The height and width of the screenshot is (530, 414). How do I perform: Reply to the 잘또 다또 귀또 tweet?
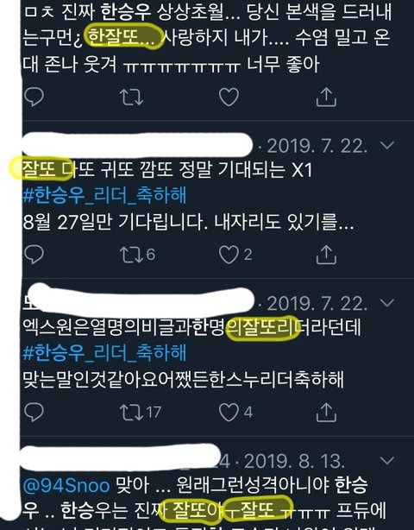[x=34, y=254]
